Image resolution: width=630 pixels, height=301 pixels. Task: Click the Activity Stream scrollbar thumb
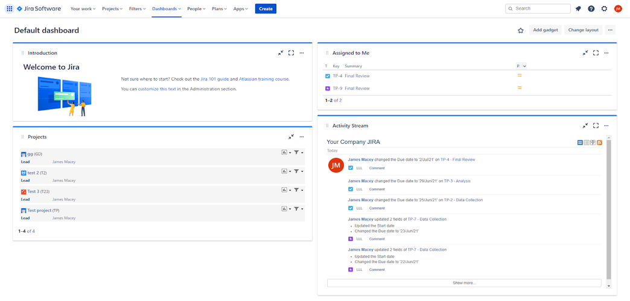coord(609,209)
